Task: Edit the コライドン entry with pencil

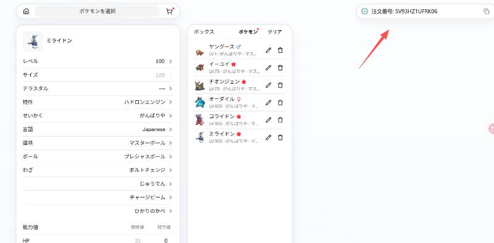Action: 269,120
